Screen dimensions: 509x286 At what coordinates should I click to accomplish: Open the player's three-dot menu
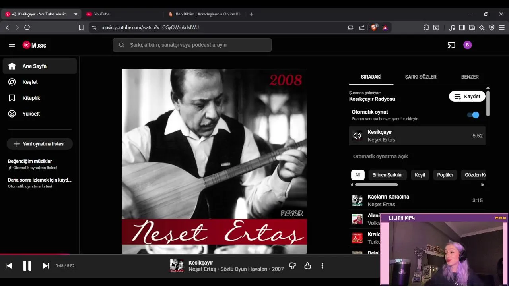[322, 266]
